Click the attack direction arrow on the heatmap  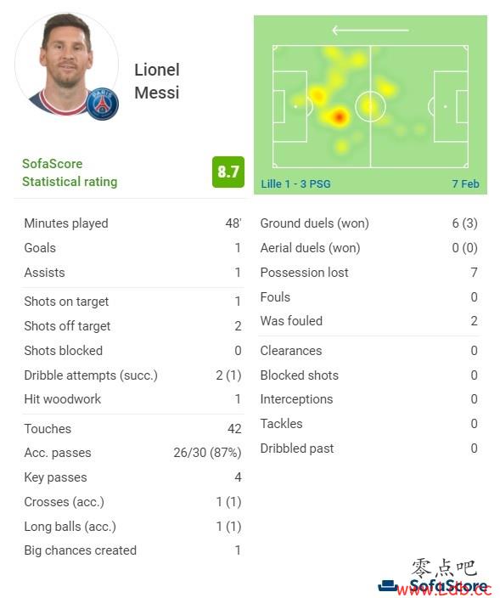click(370, 30)
